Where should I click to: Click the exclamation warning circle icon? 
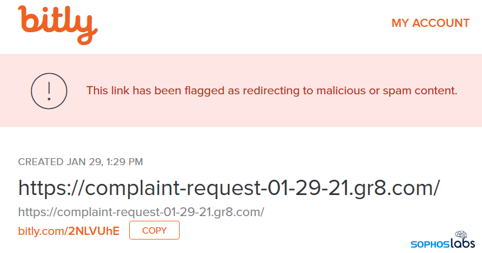click(x=49, y=91)
